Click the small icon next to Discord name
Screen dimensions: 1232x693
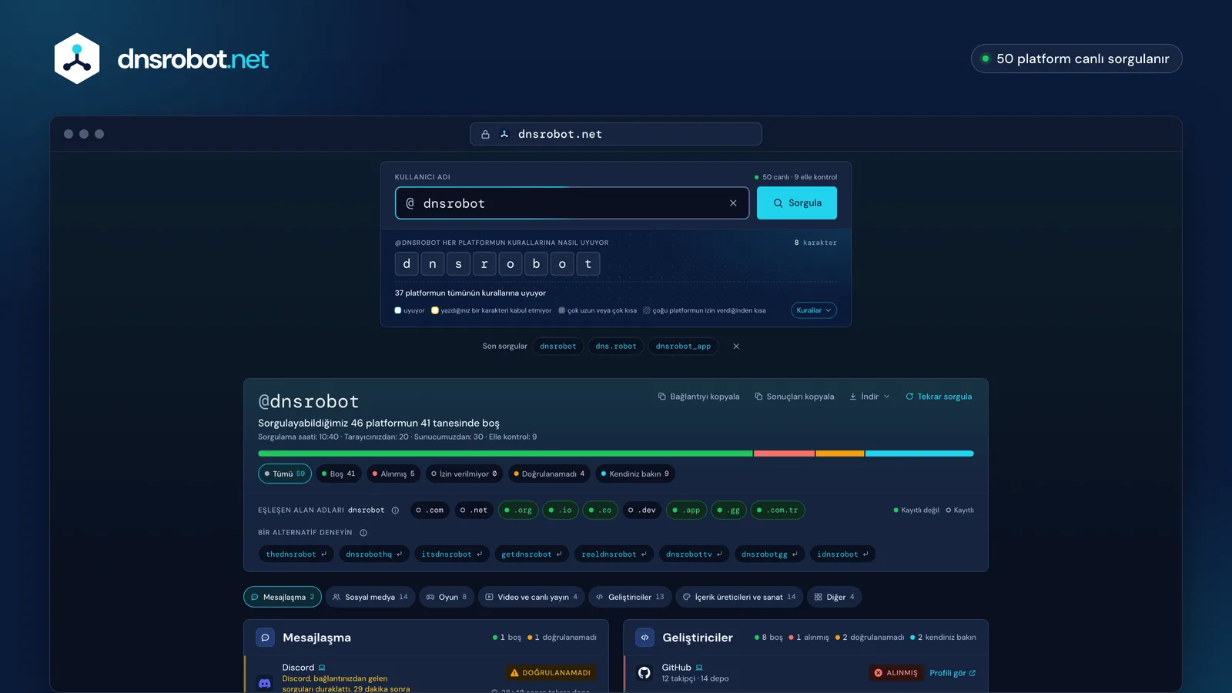pyautogui.click(x=322, y=668)
